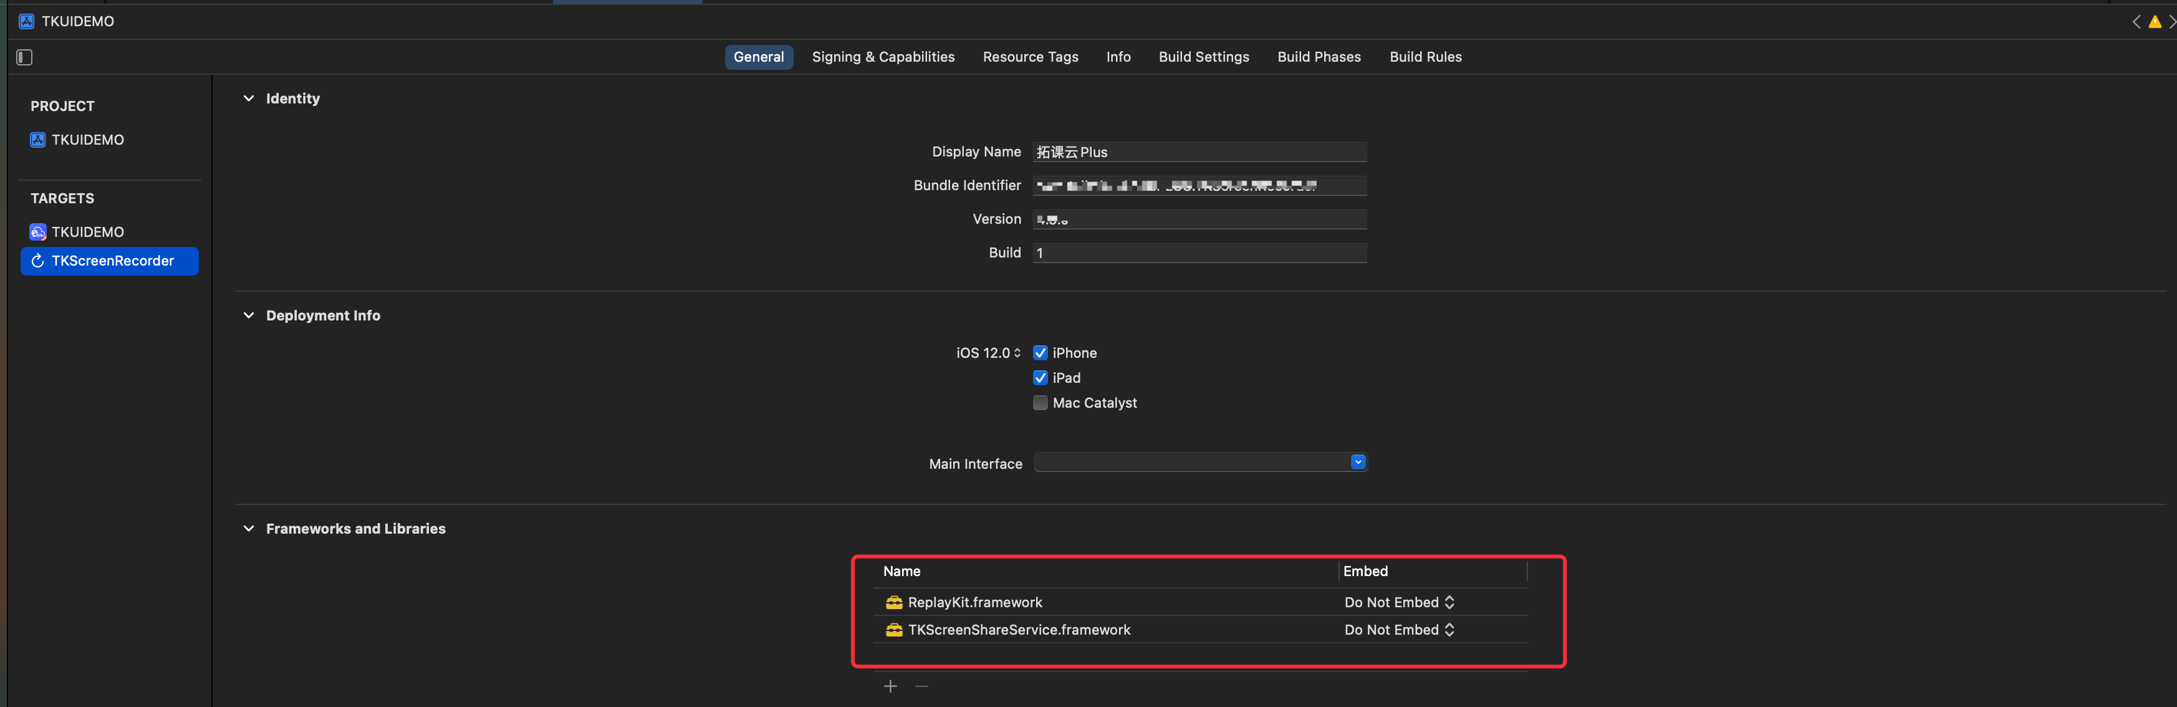Image resolution: width=2177 pixels, height=707 pixels.
Task: Uncheck the iPhone checkbox
Action: tap(1040, 353)
